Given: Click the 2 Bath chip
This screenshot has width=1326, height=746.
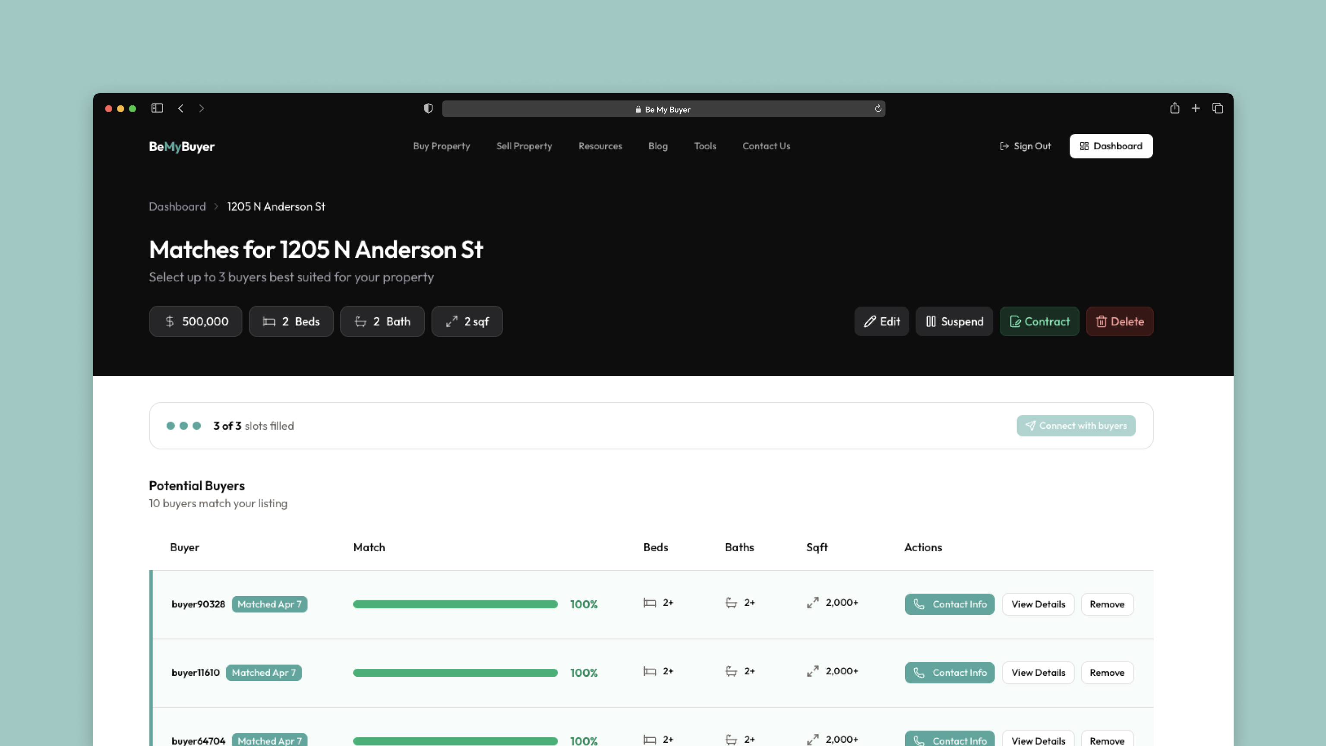Looking at the screenshot, I should [x=382, y=321].
